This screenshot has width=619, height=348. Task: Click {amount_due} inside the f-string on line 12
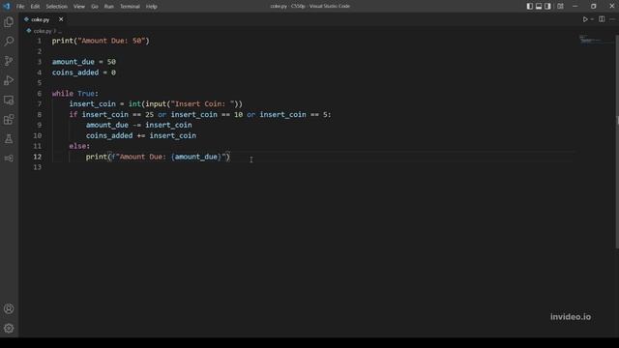[x=196, y=157]
